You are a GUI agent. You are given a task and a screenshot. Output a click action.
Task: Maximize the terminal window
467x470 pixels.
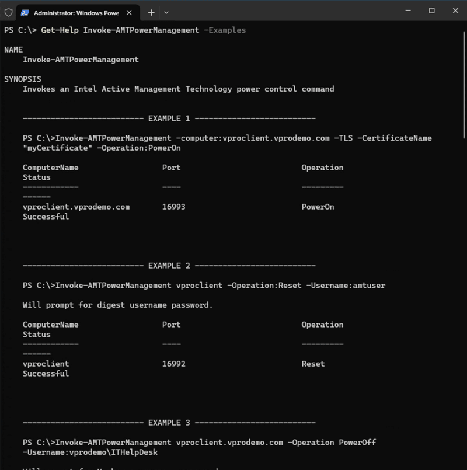pyautogui.click(x=431, y=11)
